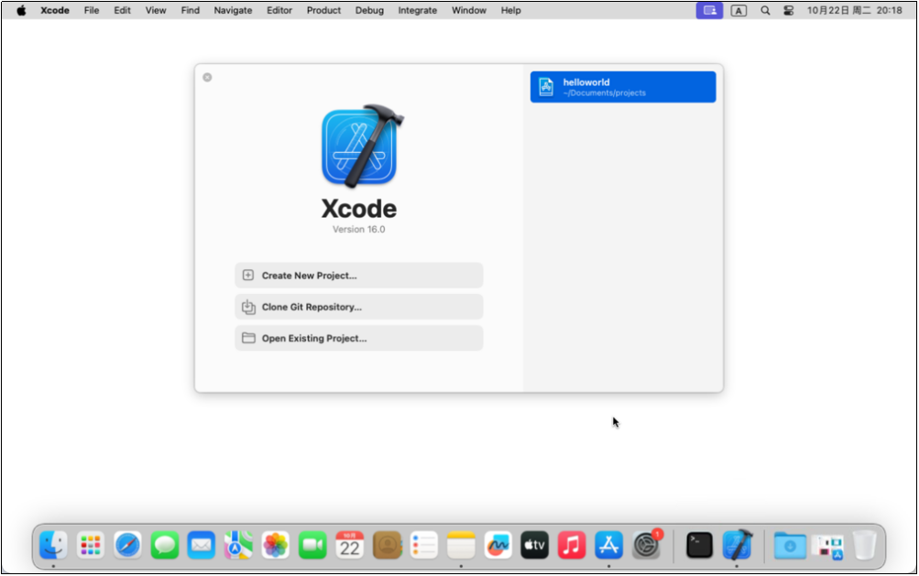Open Contacts from the Dock
919x576 pixels.
pos(387,546)
